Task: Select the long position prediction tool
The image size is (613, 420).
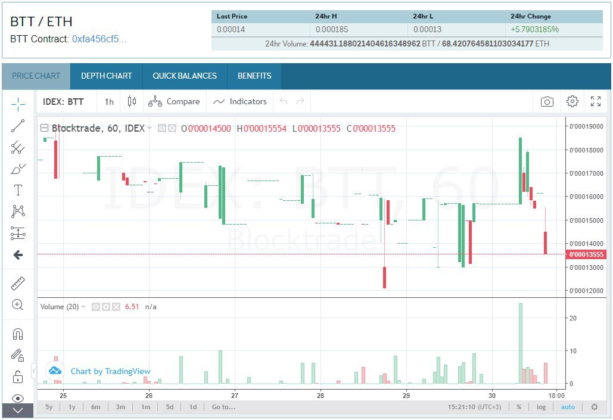Action: 18,233
